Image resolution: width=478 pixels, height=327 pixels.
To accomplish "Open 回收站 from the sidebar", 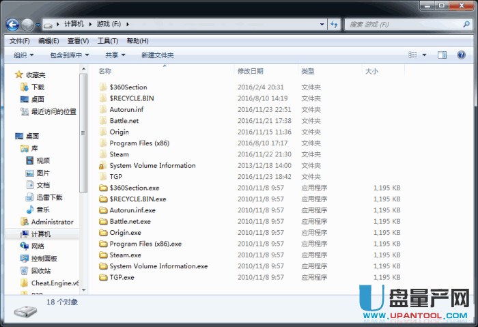I will pos(36,270).
